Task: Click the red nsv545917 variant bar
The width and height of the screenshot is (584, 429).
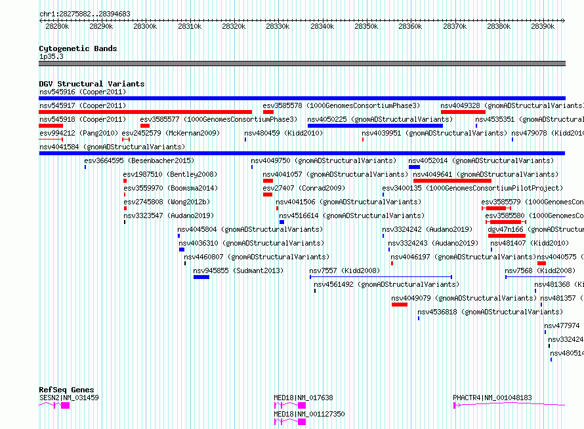Action: click(145, 112)
